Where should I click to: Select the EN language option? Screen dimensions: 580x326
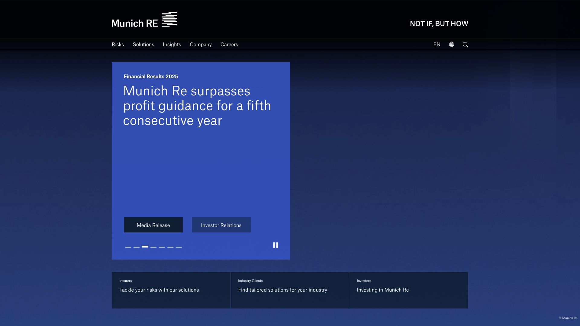(x=437, y=44)
